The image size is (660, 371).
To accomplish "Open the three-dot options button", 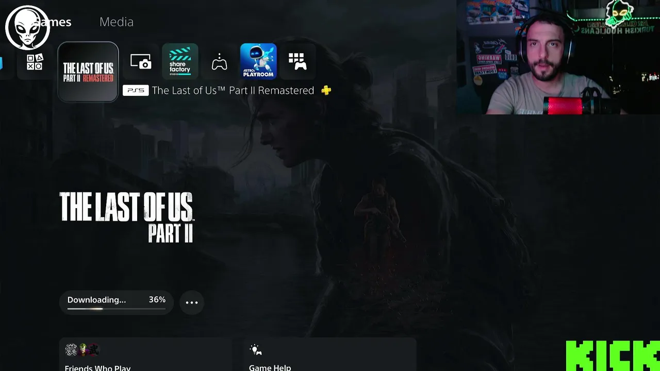I will click(x=192, y=302).
